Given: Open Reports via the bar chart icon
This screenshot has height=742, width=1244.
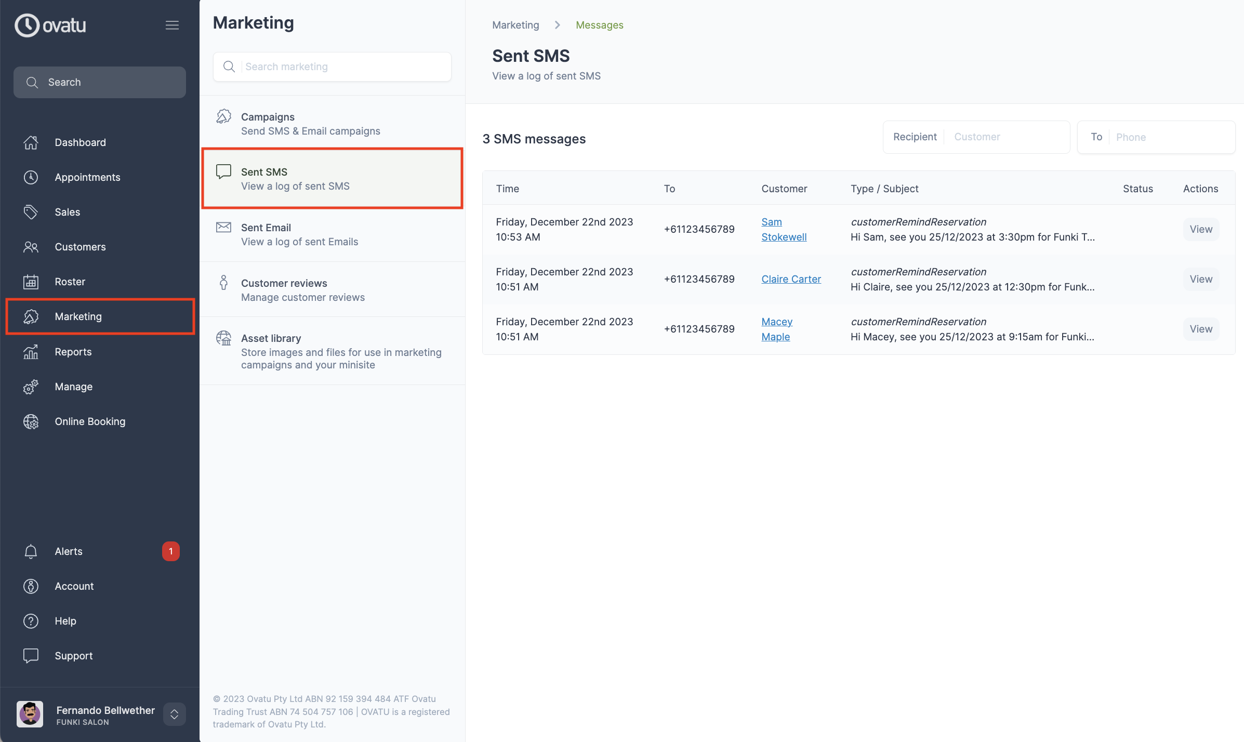Looking at the screenshot, I should click(31, 352).
